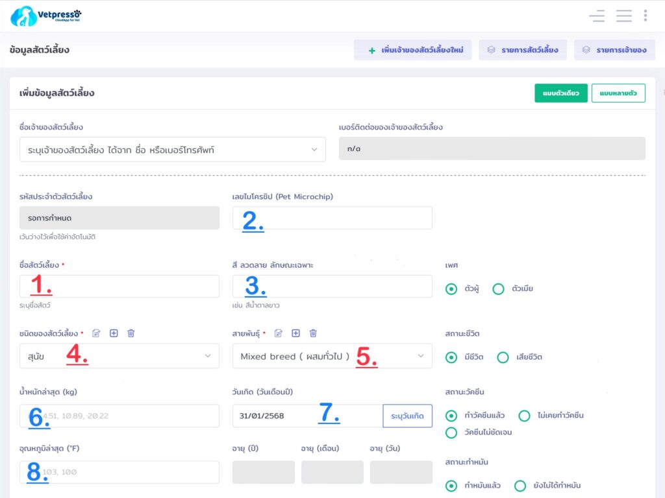665x498 pixels.
Task: Click the edit icon beside ชนิดของสัตว์เลี้ยง
Action: pos(96,333)
